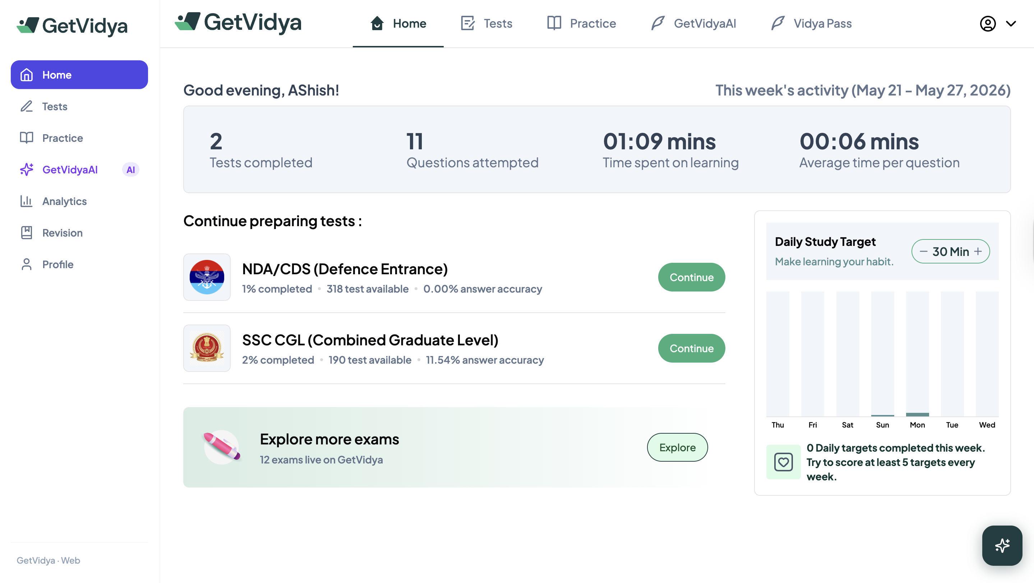This screenshot has height=583, width=1034.
Task: Click the Thursday bar in study chart
Action: pyautogui.click(x=777, y=354)
